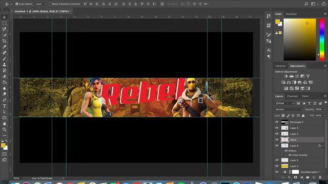Click the Add layer mask icon
Screen dimensions: 328x184
pyautogui.click(x=295, y=177)
